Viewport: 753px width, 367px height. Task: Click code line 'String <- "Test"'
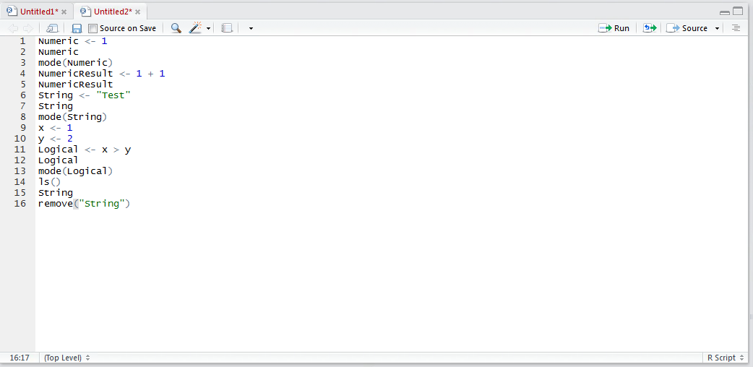pos(84,95)
